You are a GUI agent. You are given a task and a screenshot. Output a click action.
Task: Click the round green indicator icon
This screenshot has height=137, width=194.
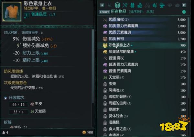click(184, 12)
